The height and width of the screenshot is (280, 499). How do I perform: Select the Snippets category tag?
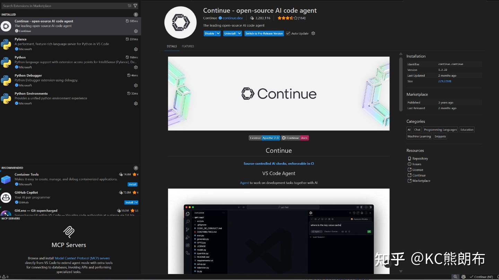[x=440, y=136]
